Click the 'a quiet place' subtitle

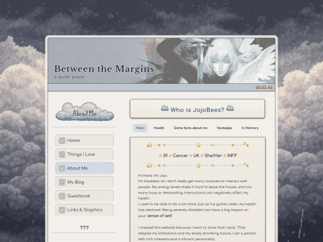[x=69, y=77]
